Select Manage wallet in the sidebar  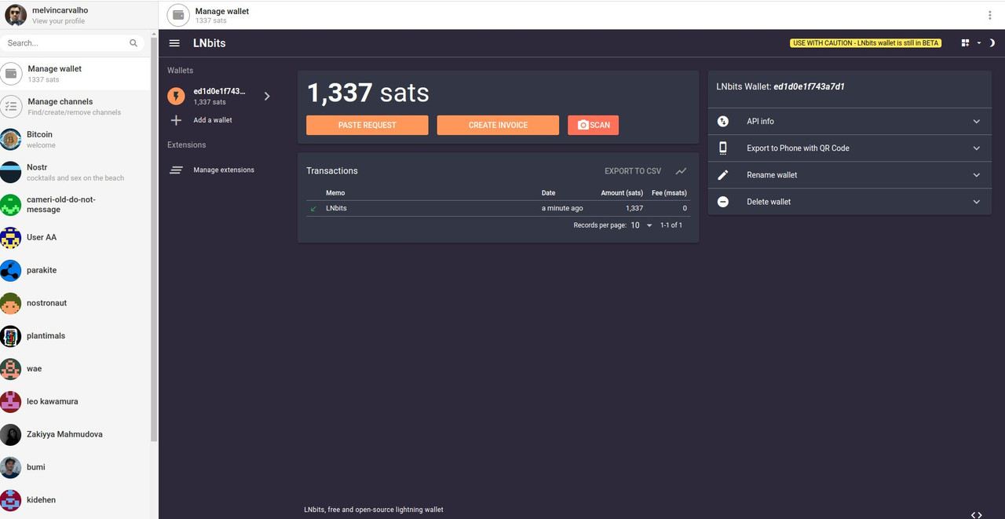click(x=75, y=74)
